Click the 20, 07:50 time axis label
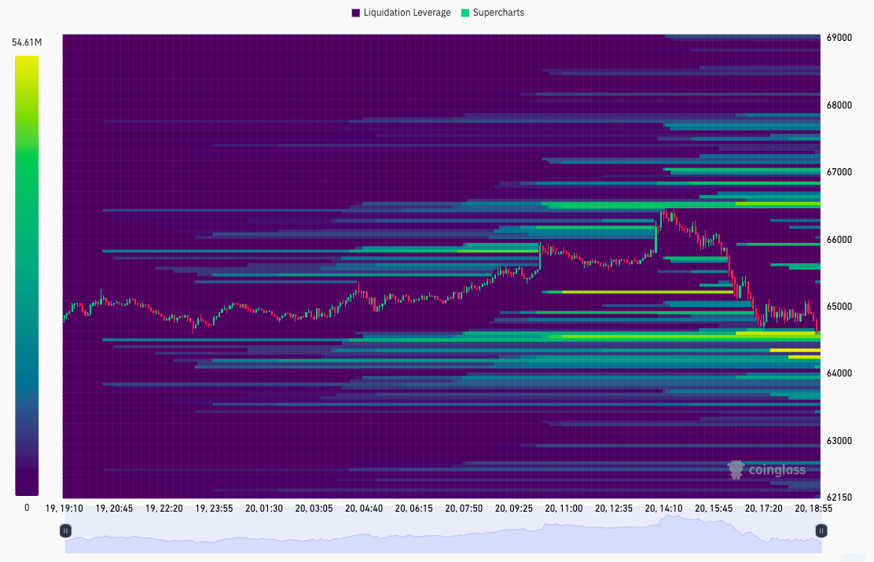The height and width of the screenshot is (562, 874). tap(464, 509)
